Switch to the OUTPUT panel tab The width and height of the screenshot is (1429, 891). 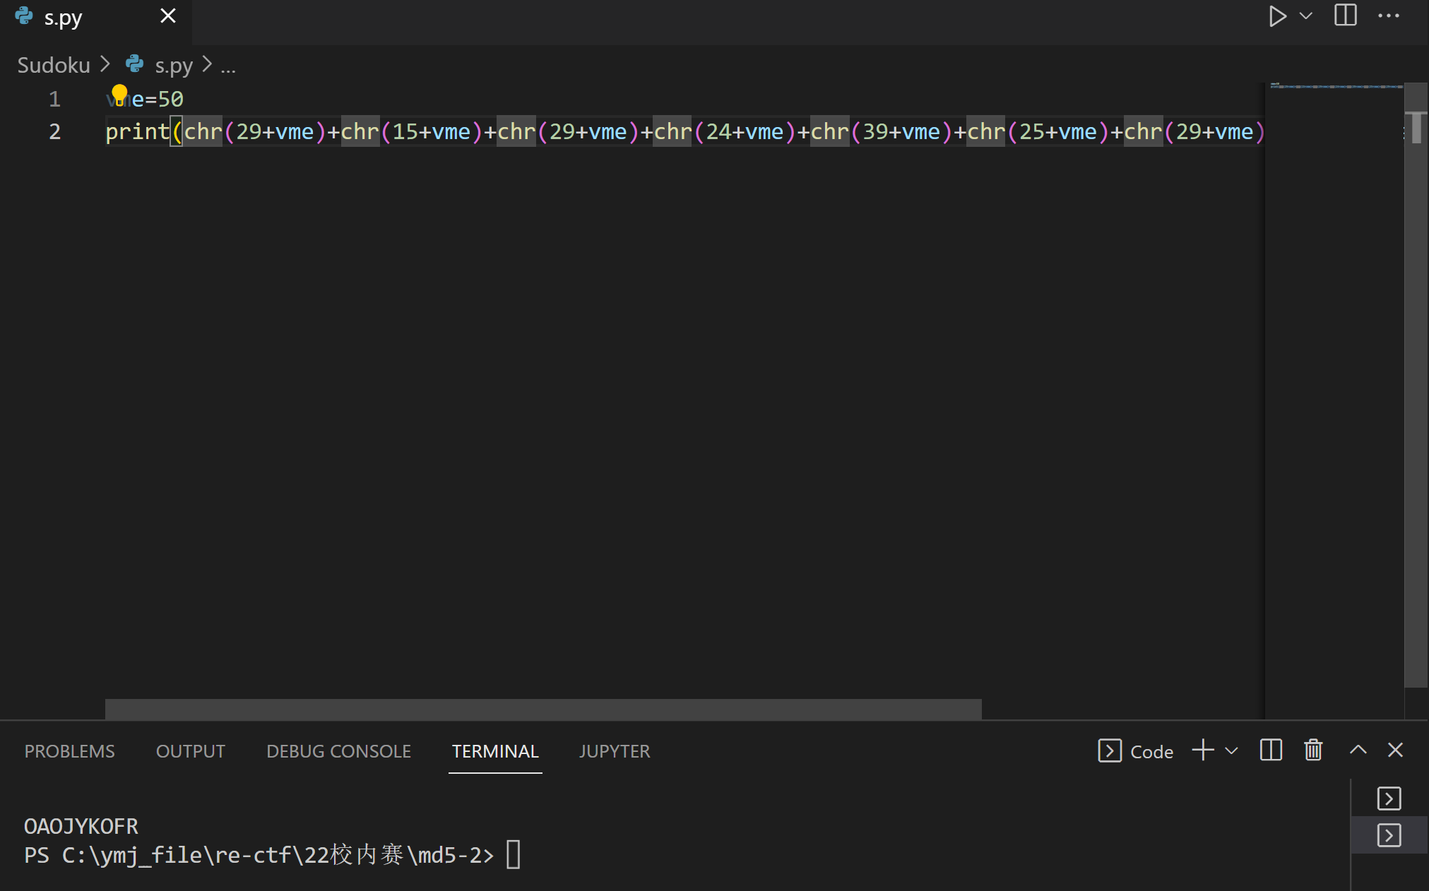190,751
